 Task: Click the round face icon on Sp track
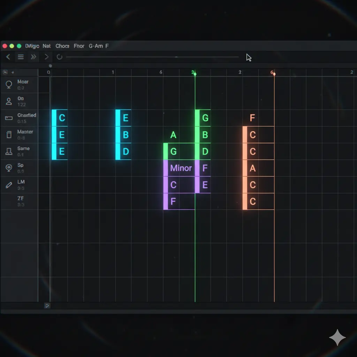(x=9, y=168)
